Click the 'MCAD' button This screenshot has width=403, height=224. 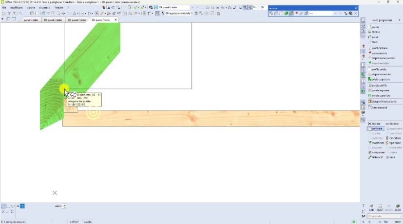389,210
